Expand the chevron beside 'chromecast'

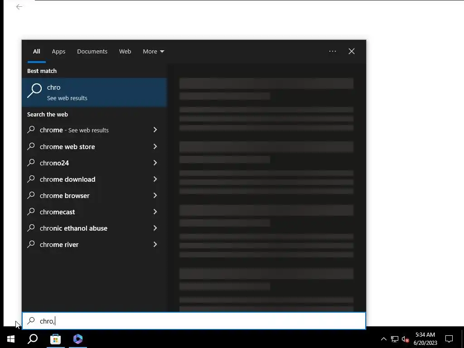155,212
